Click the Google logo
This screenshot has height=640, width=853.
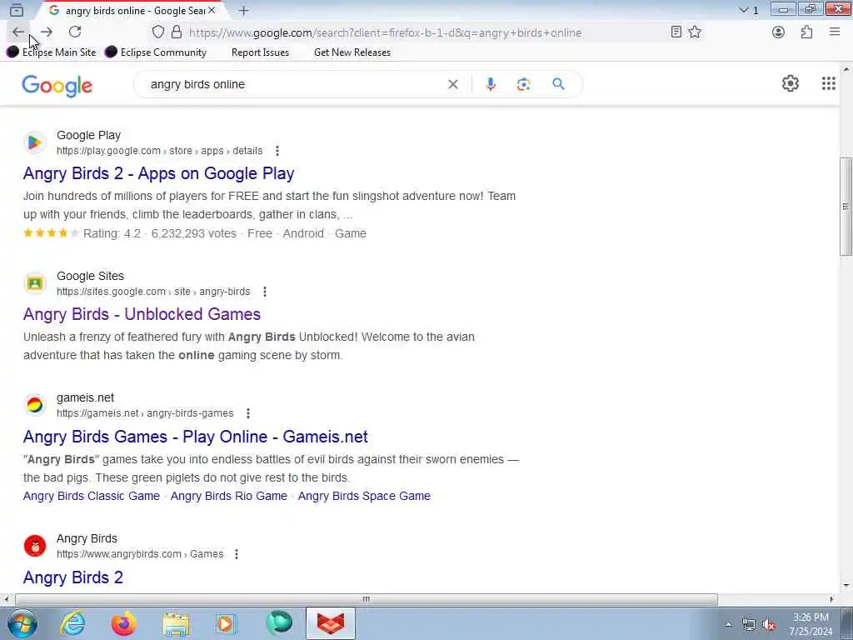click(57, 86)
